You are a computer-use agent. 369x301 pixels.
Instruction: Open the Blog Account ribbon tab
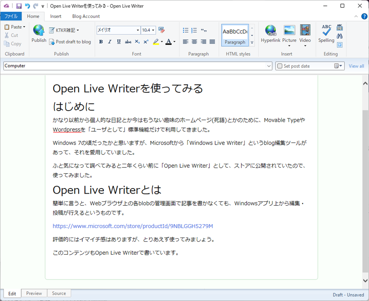pyautogui.click(x=86, y=16)
